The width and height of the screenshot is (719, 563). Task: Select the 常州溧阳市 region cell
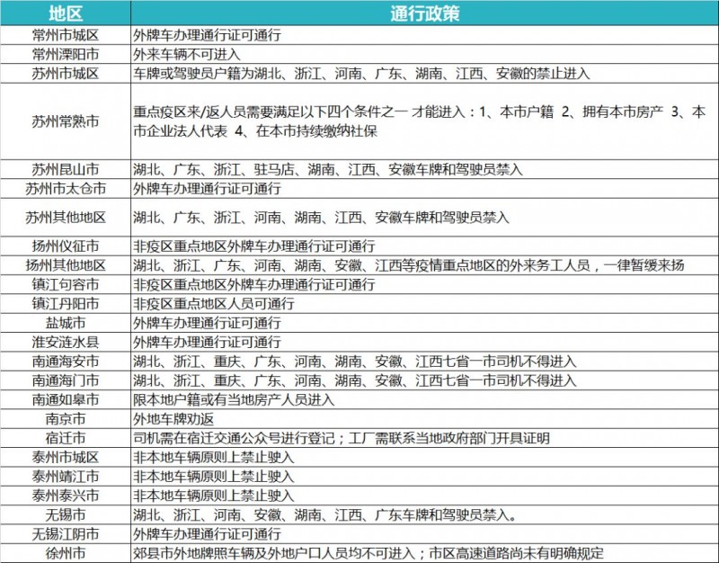(66, 55)
